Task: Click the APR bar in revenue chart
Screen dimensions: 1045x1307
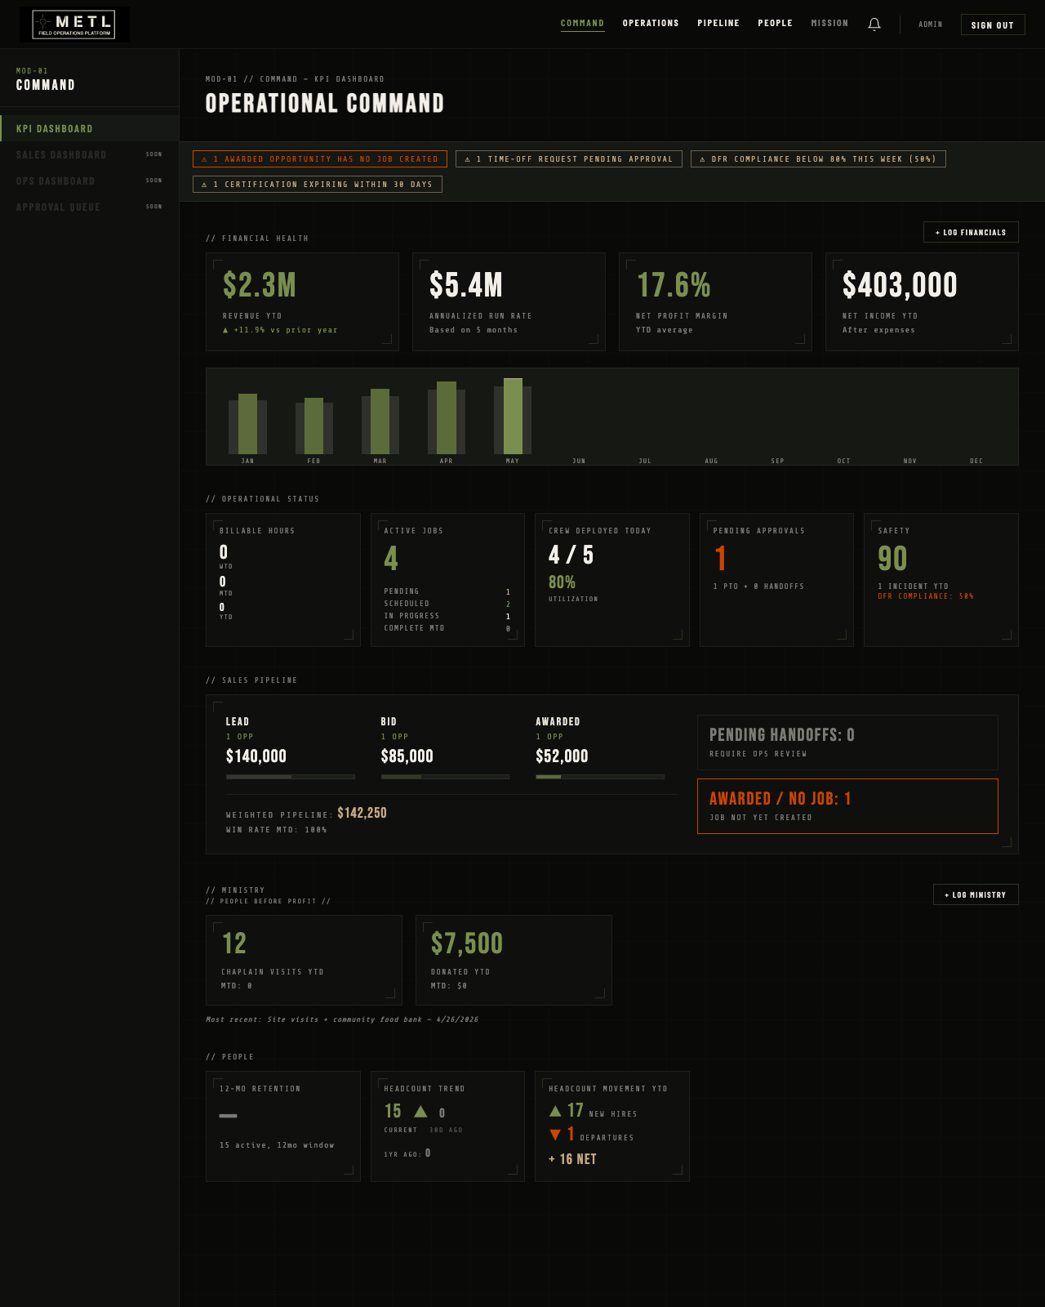Action: click(x=446, y=417)
